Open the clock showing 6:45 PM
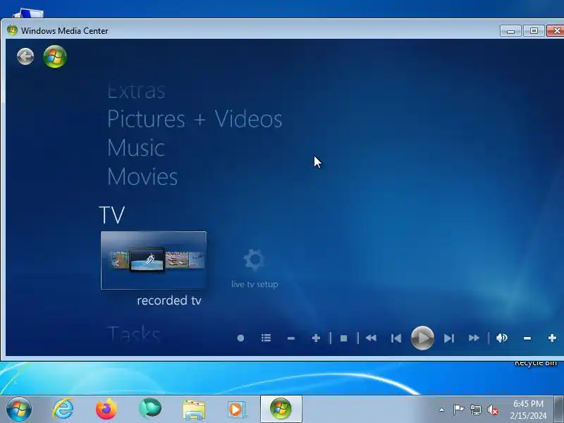 [x=528, y=410]
